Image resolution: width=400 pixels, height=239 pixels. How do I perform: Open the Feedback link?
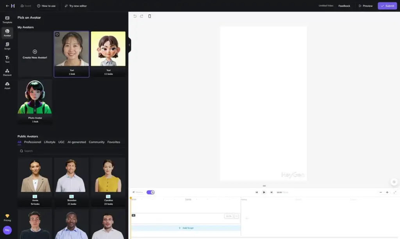click(x=344, y=5)
